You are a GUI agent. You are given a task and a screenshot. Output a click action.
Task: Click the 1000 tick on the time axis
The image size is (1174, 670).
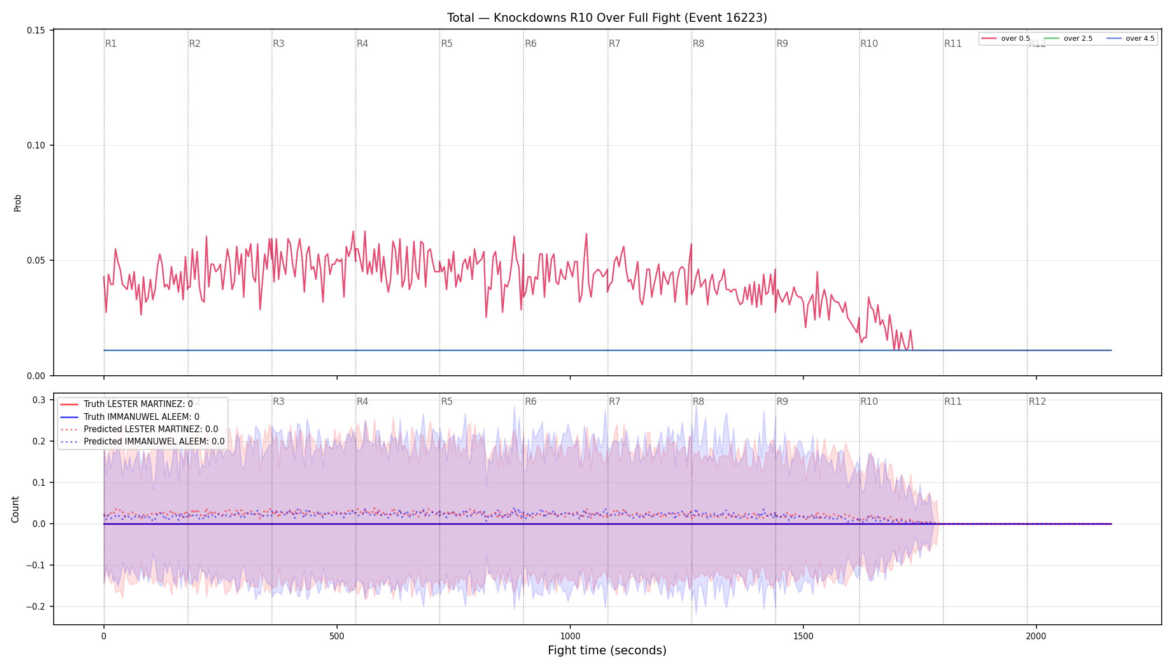[x=570, y=636]
